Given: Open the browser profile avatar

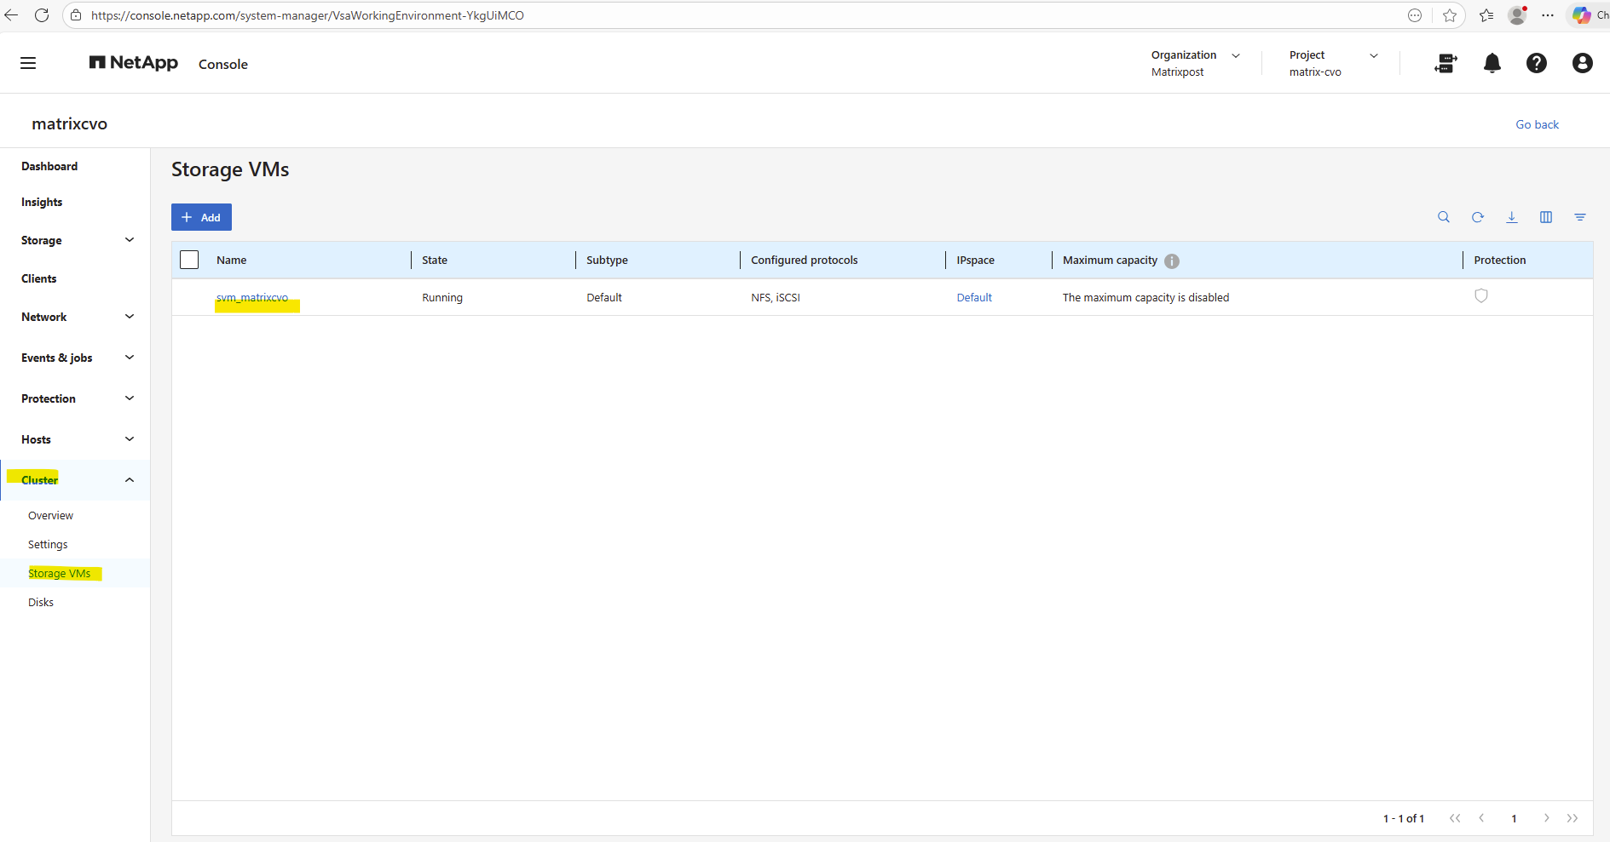Looking at the screenshot, I should pyautogui.click(x=1517, y=15).
